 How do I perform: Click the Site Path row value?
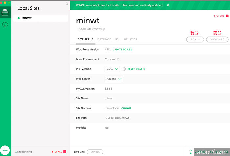click(117, 118)
